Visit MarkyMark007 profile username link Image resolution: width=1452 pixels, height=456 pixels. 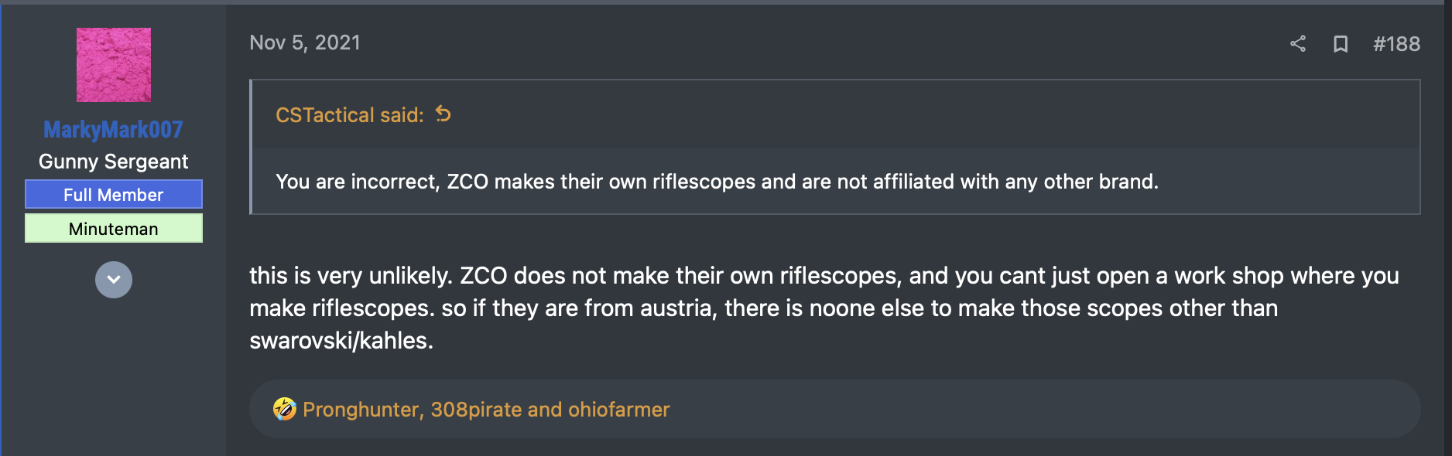tap(114, 130)
